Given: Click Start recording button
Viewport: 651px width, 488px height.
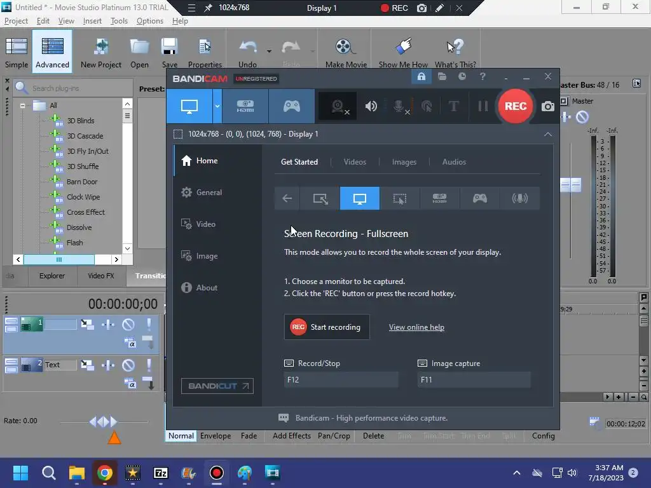Looking at the screenshot, I should [327, 327].
